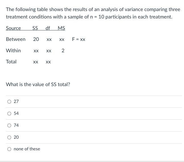Click the 'df' column header

tap(48, 28)
